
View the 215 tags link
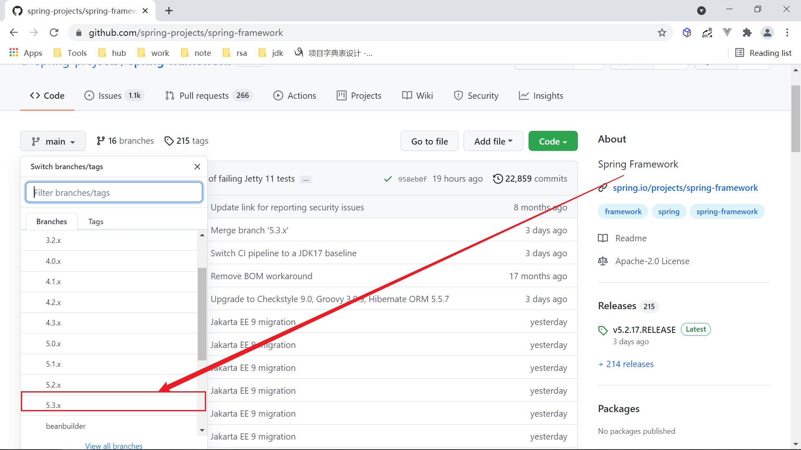click(x=186, y=141)
